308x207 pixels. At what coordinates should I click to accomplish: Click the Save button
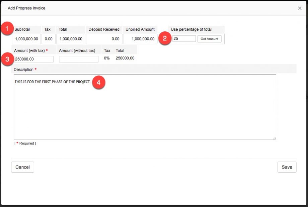point(287,167)
